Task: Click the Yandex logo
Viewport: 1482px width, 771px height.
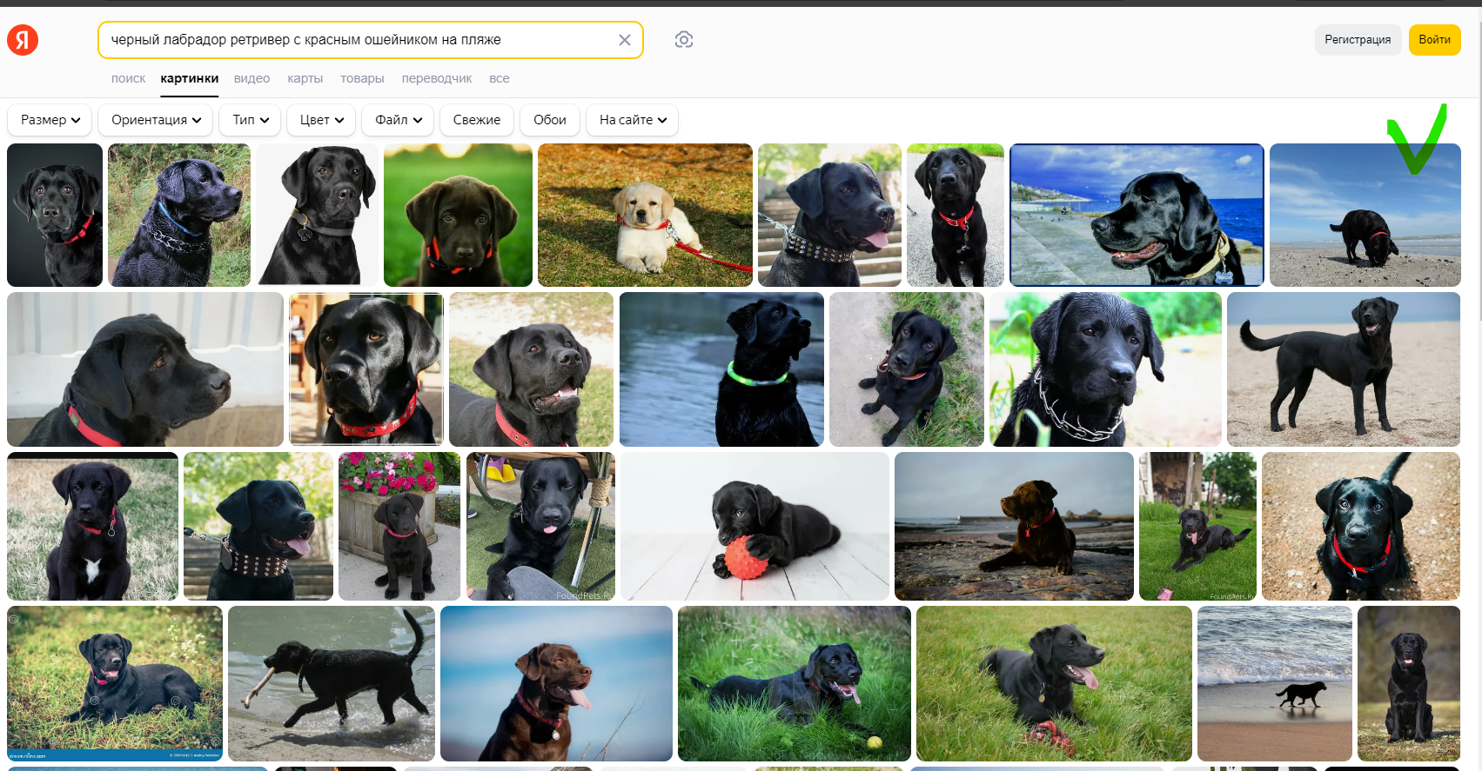Action: point(23,40)
